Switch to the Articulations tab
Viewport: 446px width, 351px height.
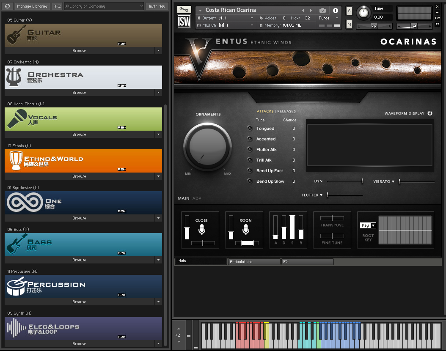click(x=254, y=261)
